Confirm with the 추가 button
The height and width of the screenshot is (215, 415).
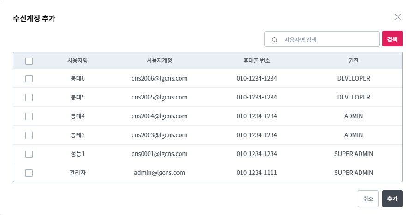pyautogui.click(x=392, y=198)
